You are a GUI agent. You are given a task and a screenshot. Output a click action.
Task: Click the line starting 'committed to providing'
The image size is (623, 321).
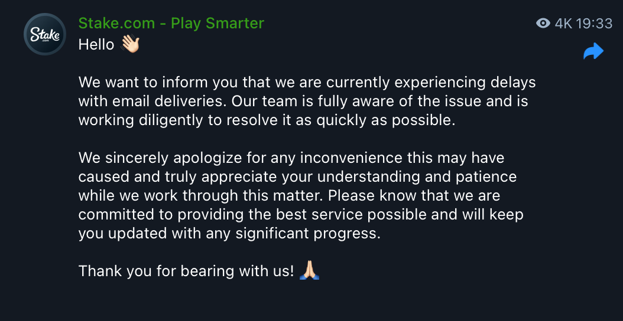[301, 214]
